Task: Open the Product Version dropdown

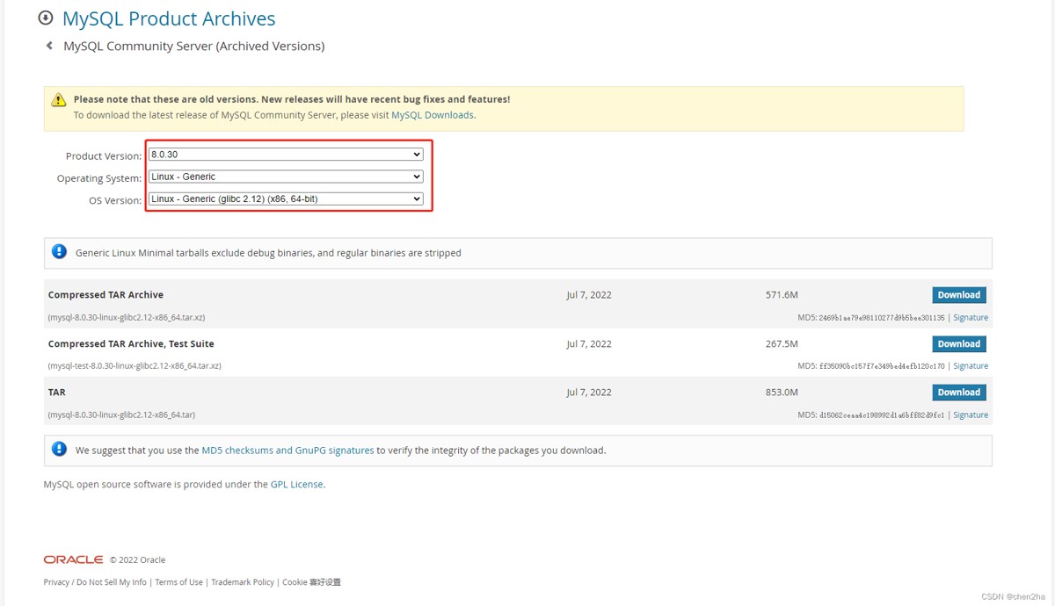Action: pyautogui.click(x=286, y=155)
